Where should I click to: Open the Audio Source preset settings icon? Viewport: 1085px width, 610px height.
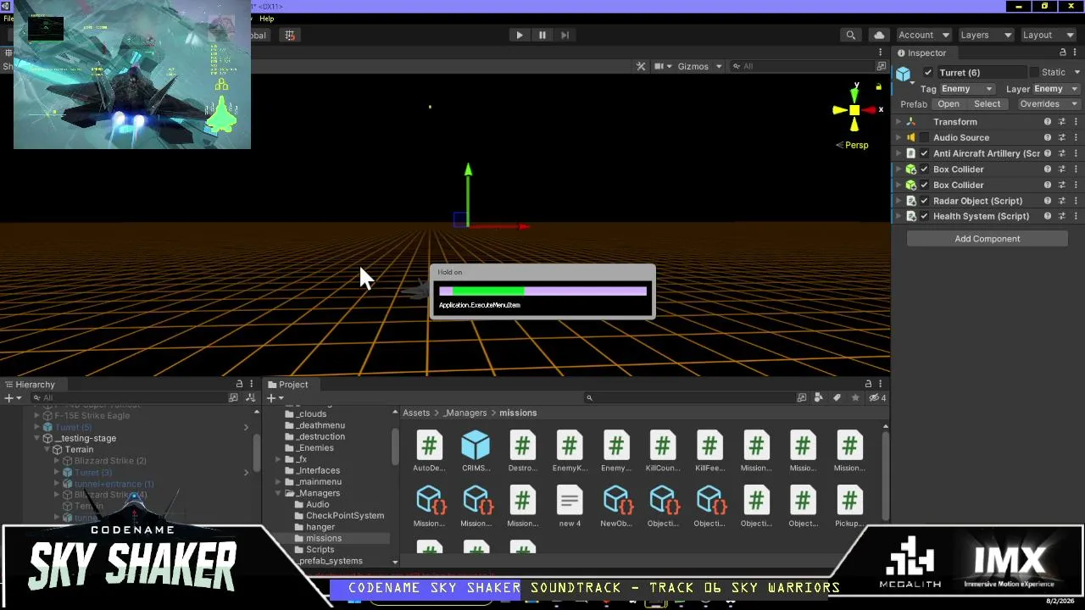point(1061,137)
